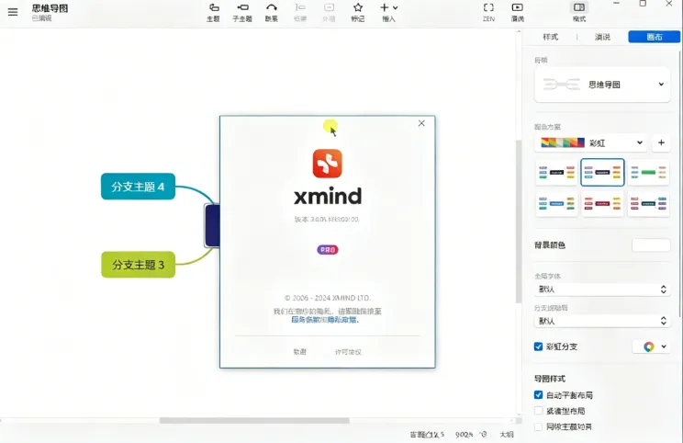
Task: Click the 背景颜色 label in panel
Action: [550, 245]
